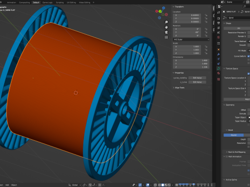Open the Texture properties tab icon
The width and height of the screenshot is (250, 187).
coord(219,79)
